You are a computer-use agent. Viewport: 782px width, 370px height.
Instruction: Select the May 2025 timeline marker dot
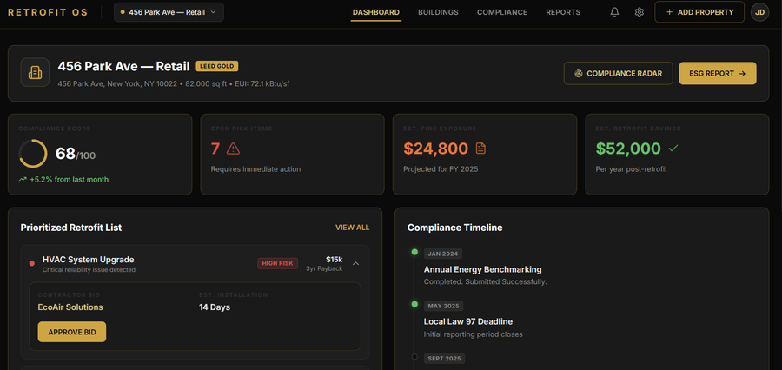click(x=414, y=304)
